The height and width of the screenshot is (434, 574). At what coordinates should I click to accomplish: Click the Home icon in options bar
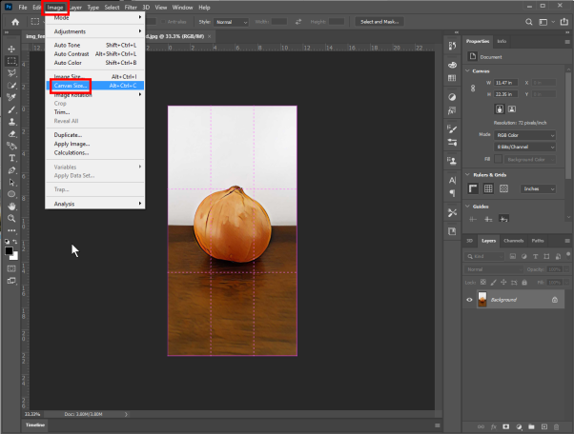pyautogui.click(x=15, y=22)
